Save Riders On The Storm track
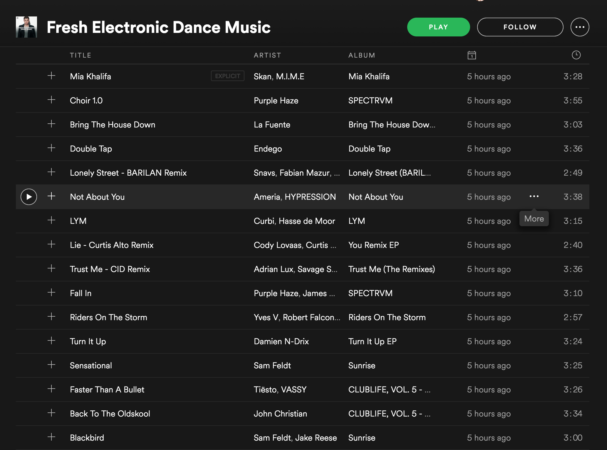The height and width of the screenshot is (450, 607). [51, 317]
